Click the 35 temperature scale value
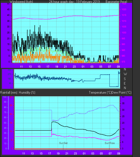This screenshot has height=157, width=140. 123,104
